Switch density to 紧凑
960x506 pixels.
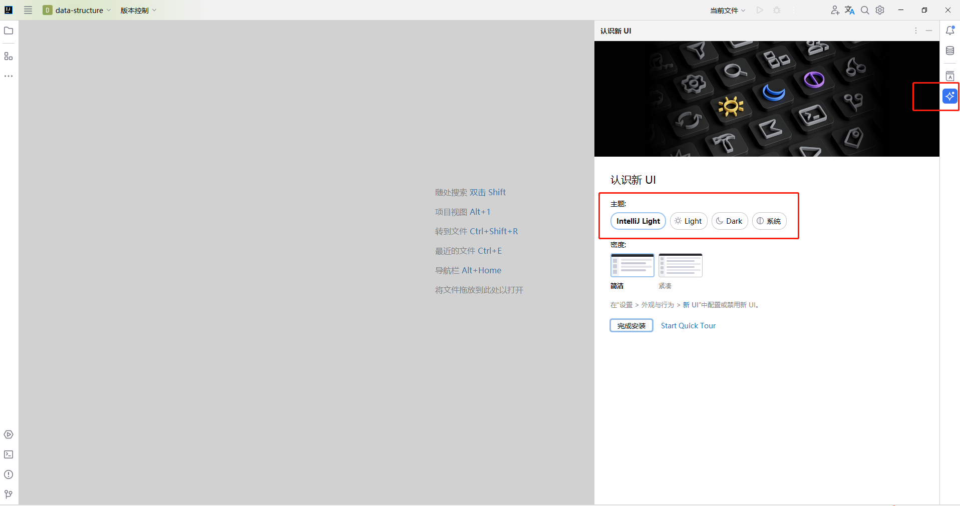tap(680, 265)
